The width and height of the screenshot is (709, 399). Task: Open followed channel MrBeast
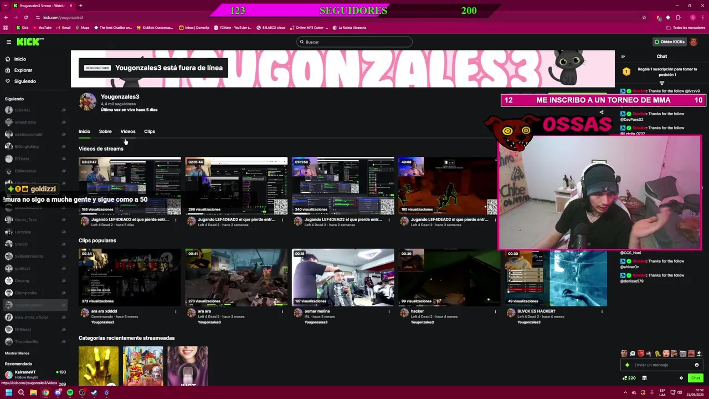[34, 330]
